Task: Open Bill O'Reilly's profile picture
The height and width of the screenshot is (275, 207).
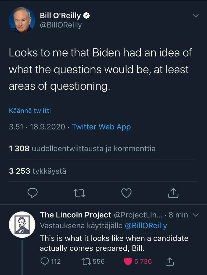Action: pos(22,21)
